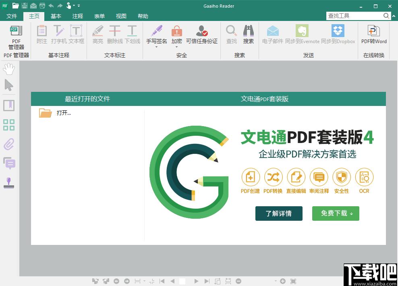The height and width of the screenshot is (286, 398).
Task: Expand the touch mode dropdown arrow
Action: [74, 5]
